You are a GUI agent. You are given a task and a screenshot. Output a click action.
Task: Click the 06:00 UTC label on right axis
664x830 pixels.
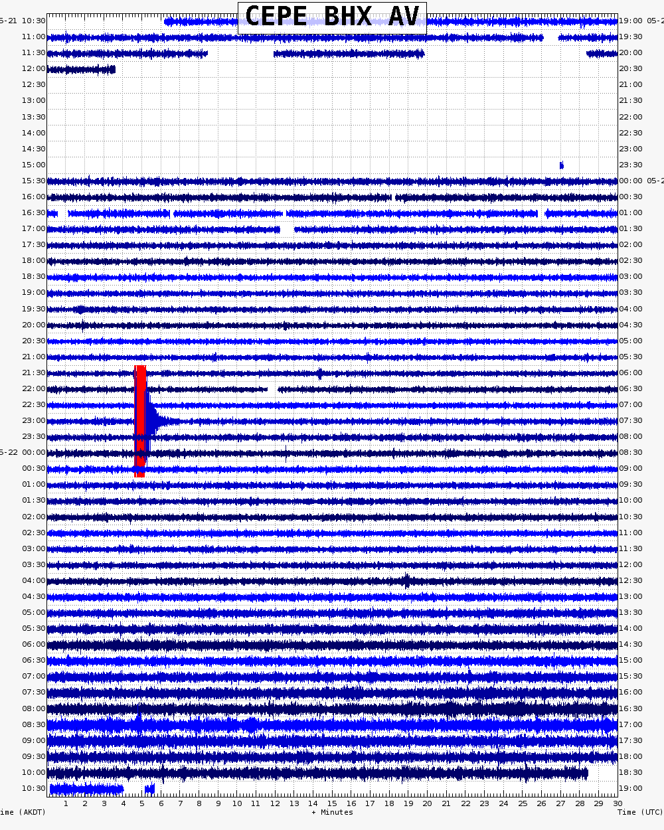click(x=631, y=373)
